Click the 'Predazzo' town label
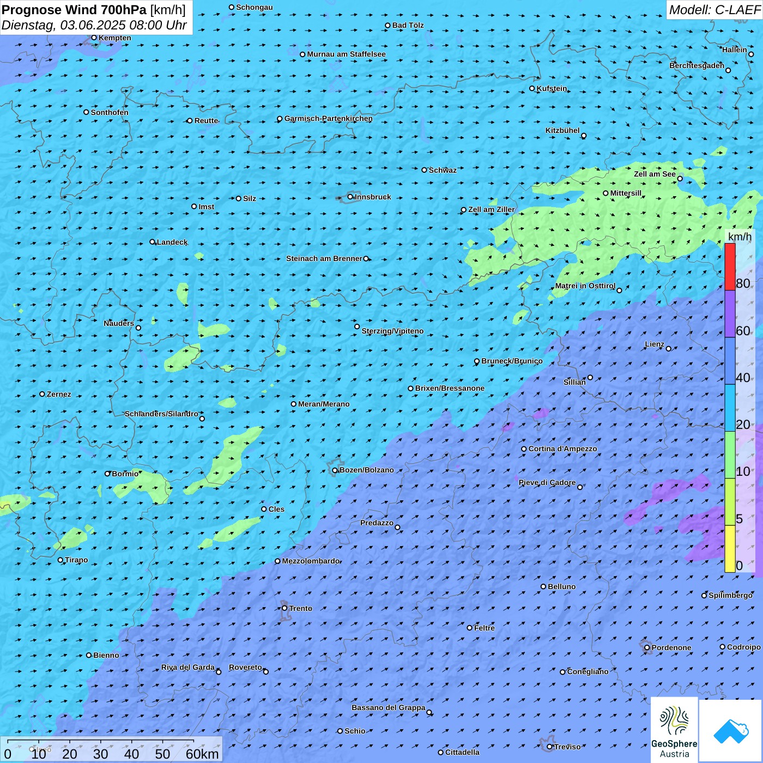This screenshot has height=763, width=763. [x=377, y=523]
